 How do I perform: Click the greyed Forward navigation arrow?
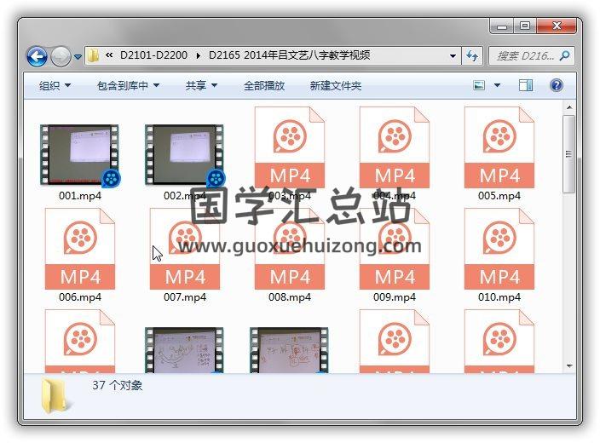click(x=61, y=56)
